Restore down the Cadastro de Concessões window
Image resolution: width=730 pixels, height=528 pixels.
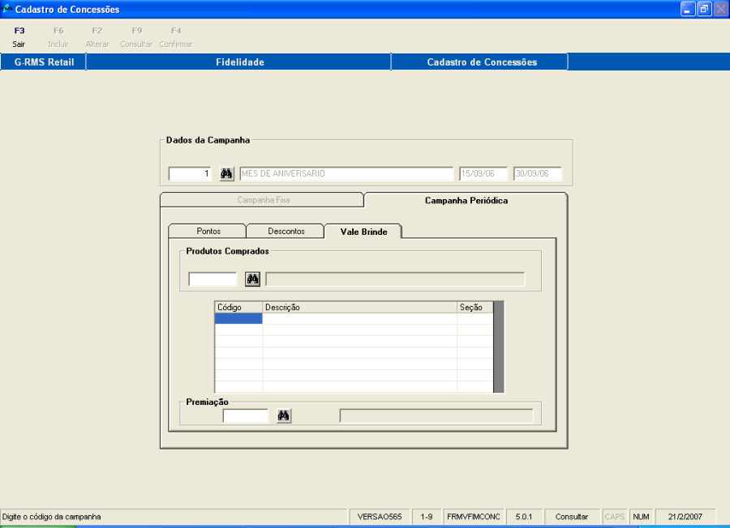pos(704,9)
